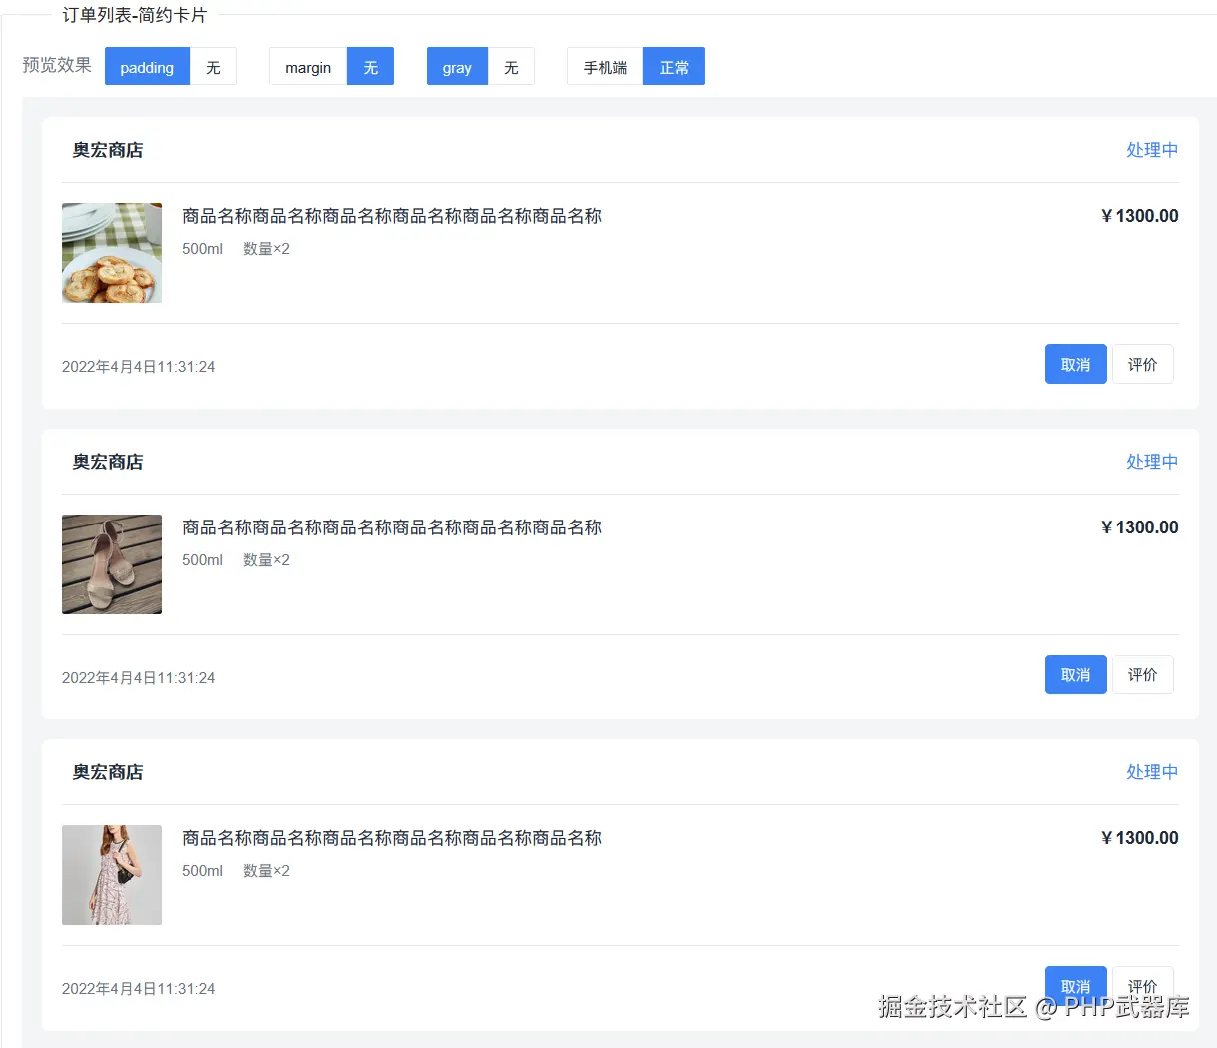Click 处理中 status in the sandal order card

(x=1152, y=462)
